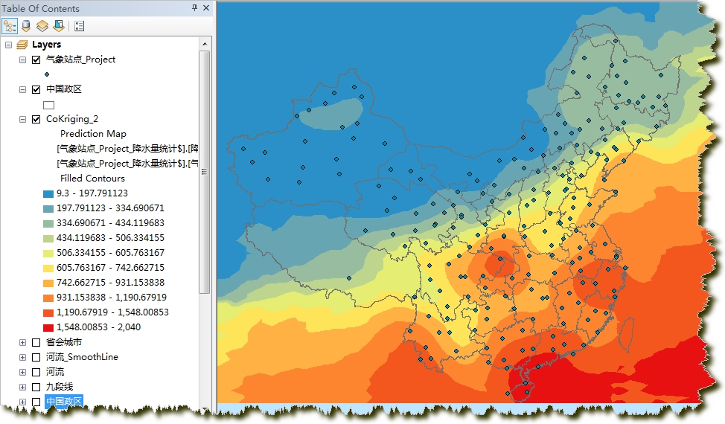Click the Layers data frame icon

(22, 45)
